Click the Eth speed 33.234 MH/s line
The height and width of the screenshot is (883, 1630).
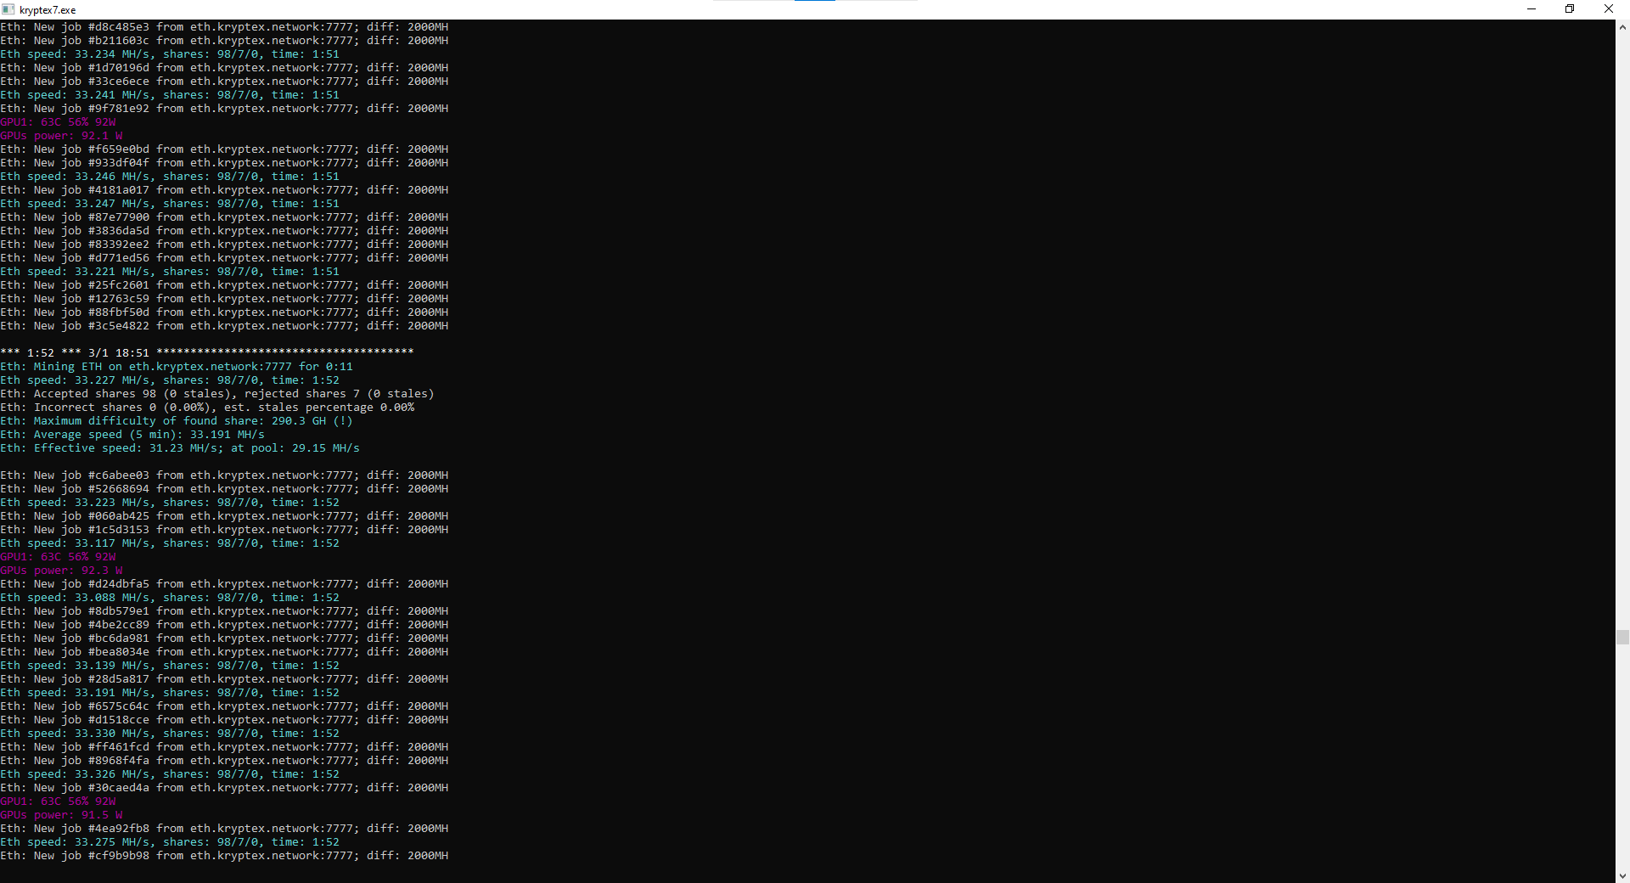coord(170,54)
